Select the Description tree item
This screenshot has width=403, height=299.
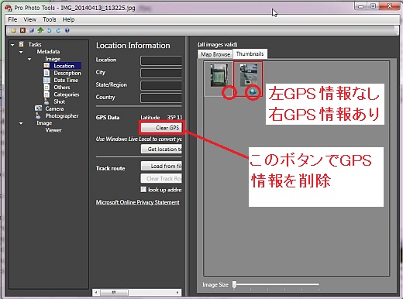[x=67, y=73]
